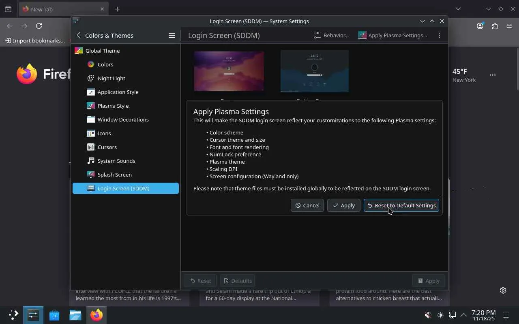Image resolution: width=519 pixels, height=324 pixels.
Task: Choose Icons in the sidebar
Action: (126, 133)
